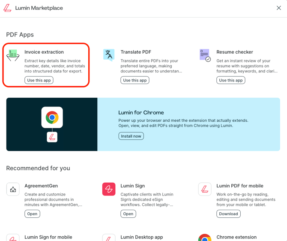
Task: Click the Translate PDF title
Action: (136, 52)
